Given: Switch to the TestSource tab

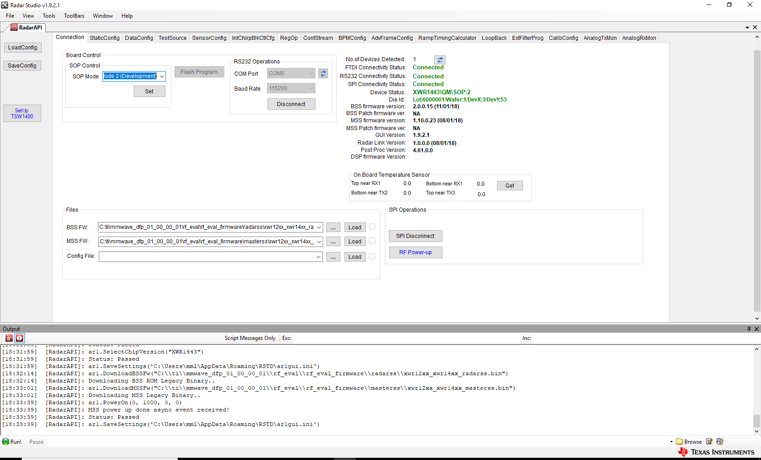Looking at the screenshot, I should (x=173, y=38).
